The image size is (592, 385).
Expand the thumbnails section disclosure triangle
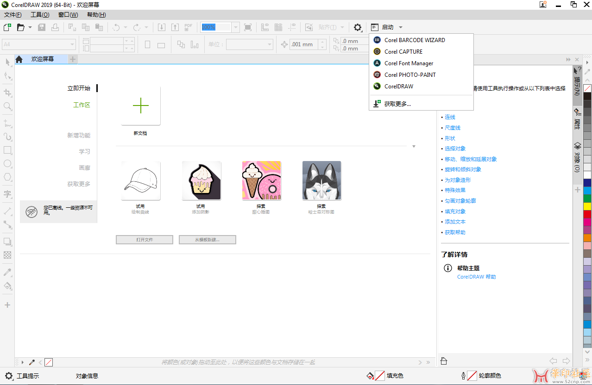(414, 146)
